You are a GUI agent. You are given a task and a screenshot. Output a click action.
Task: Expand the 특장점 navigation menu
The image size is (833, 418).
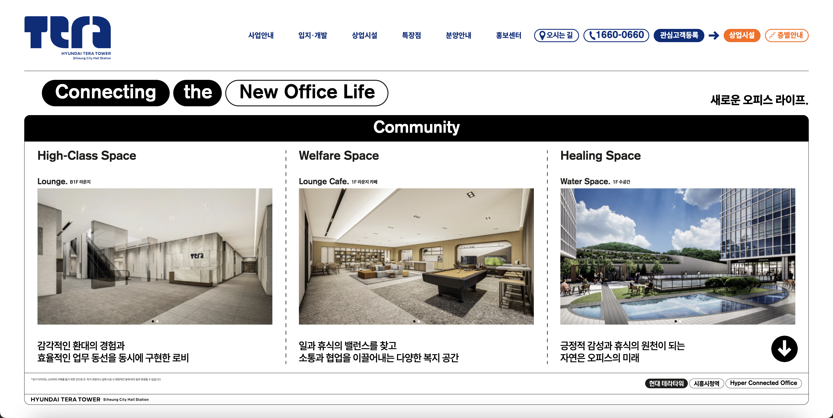point(411,35)
